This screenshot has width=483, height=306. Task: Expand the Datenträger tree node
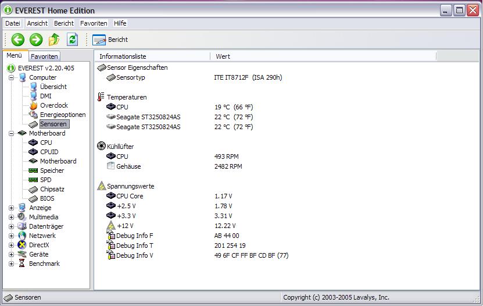12,226
